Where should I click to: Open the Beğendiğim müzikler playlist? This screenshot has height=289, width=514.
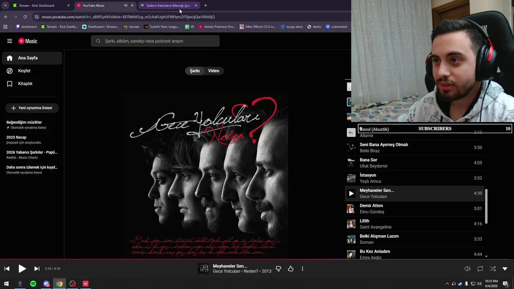(32, 124)
